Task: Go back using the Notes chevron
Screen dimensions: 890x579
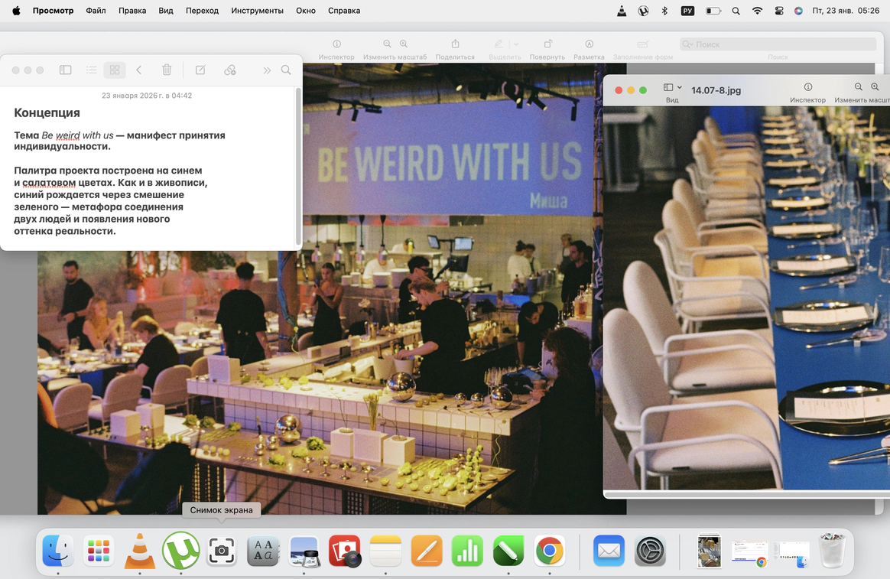Action: 139,70
